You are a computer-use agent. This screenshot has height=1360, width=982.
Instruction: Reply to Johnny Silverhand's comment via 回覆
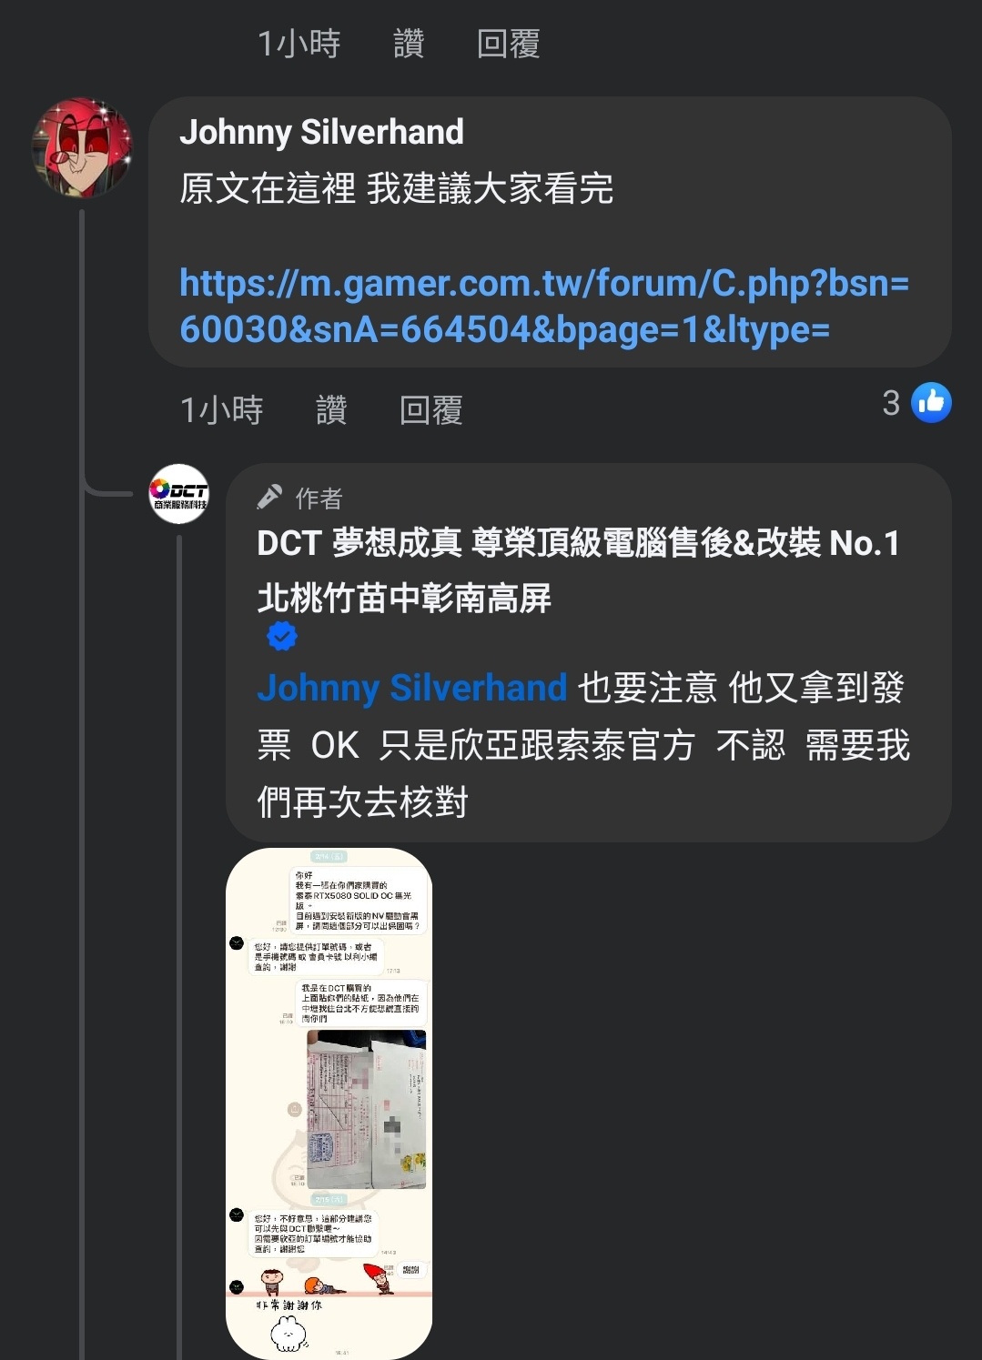pyautogui.click(x=431, y=409)
